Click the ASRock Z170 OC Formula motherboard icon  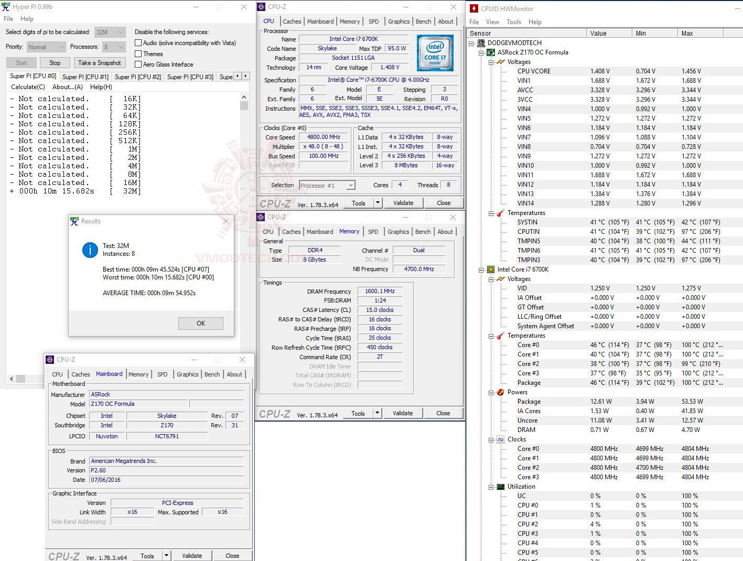(x=491, y=52)
